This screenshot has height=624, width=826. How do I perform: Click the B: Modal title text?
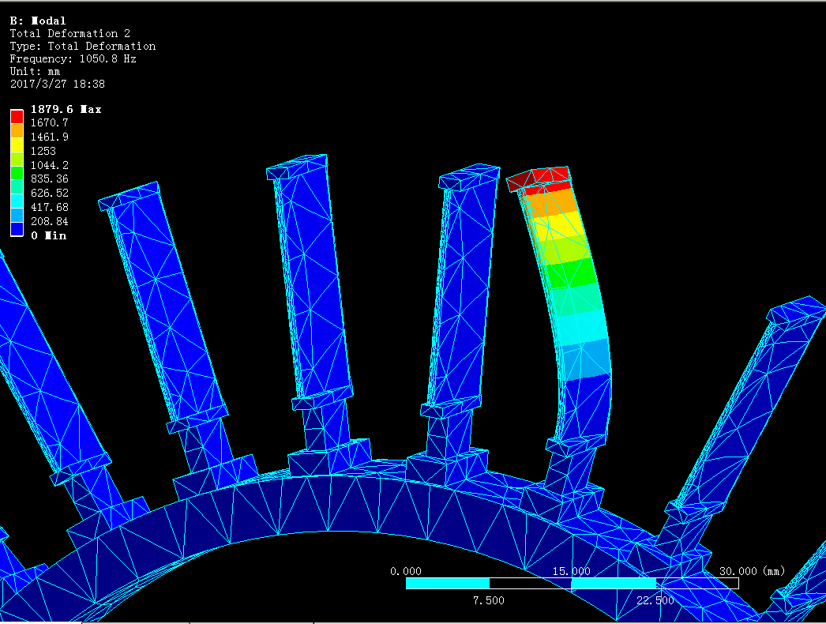38,21
